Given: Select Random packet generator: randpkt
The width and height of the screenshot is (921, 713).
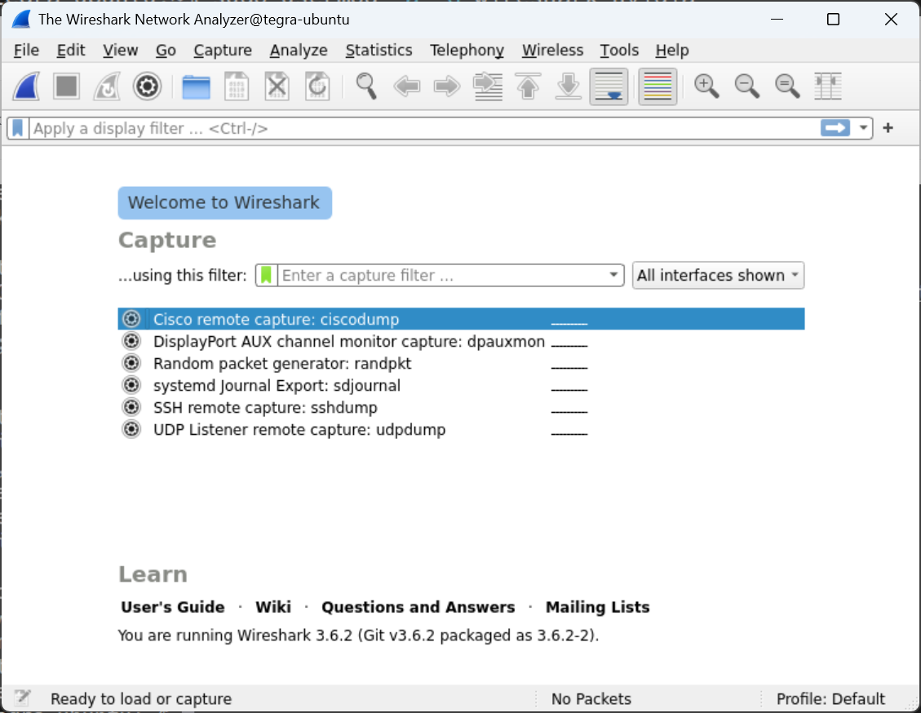Looking at the screenshot, I should point(461,363).
